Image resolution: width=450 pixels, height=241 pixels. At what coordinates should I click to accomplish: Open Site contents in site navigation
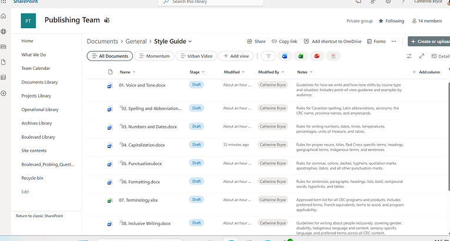34,150
